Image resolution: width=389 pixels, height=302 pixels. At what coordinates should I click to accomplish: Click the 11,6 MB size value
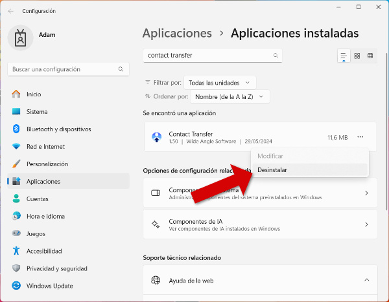338,137
